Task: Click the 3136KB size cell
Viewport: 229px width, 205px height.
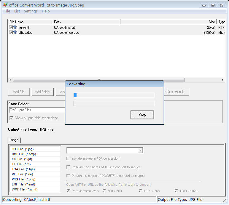Action: click(209, 33)
